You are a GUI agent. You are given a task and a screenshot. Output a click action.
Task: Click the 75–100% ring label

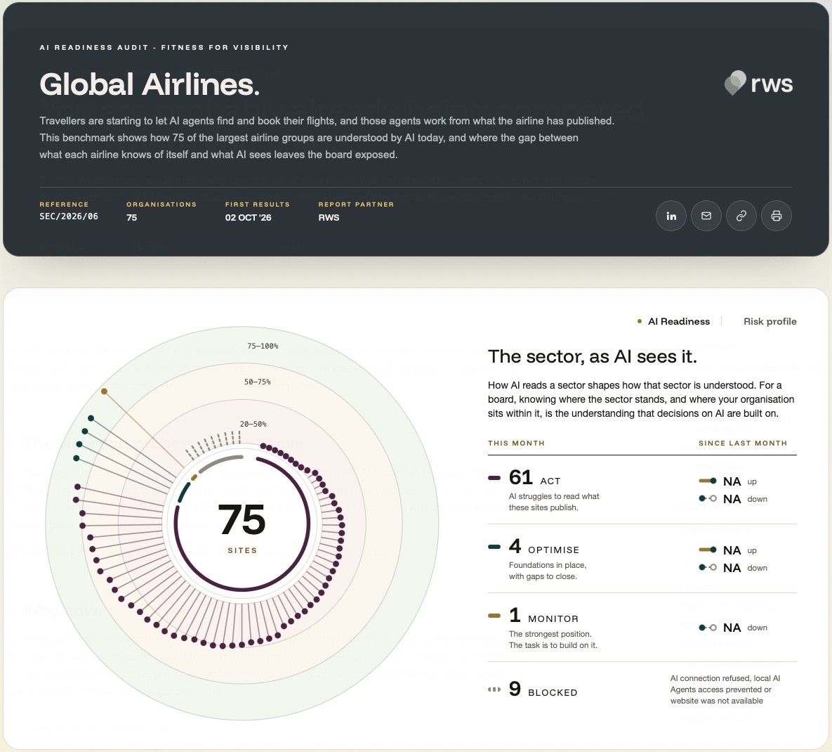(x=263, y=346)
